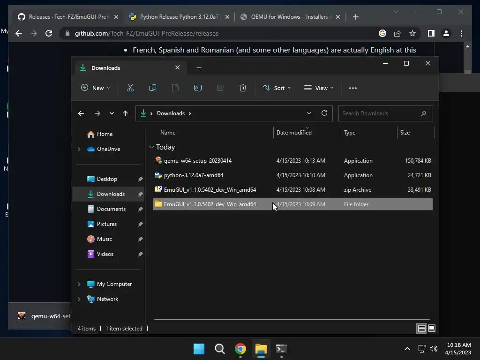
Task: Refresh the Downloads folder view
Action: (324, 113)
